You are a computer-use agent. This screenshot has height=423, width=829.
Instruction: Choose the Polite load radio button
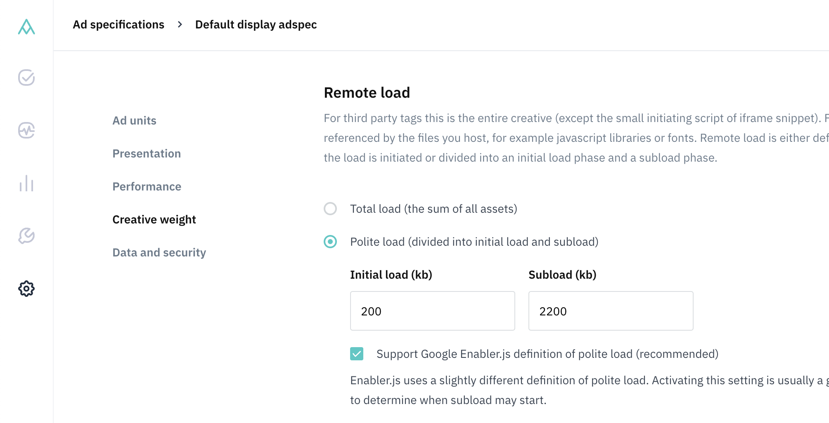[330, 242]
